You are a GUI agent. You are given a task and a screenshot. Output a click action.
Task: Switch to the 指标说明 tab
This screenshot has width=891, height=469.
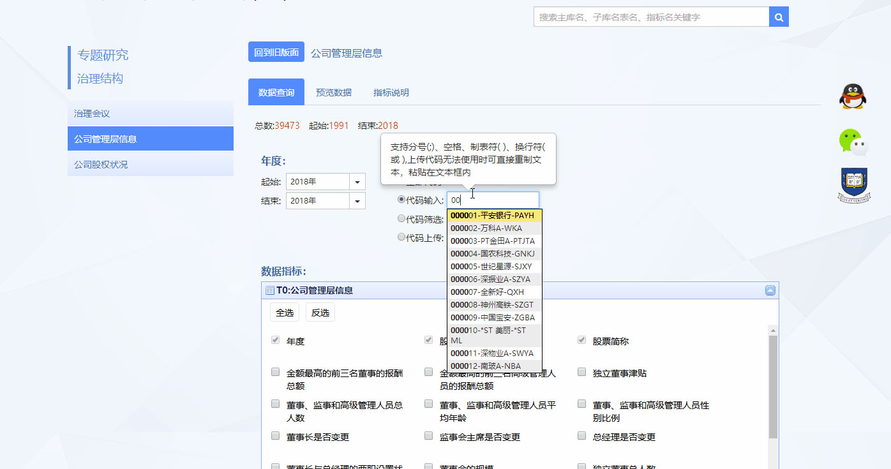[391, 93]
